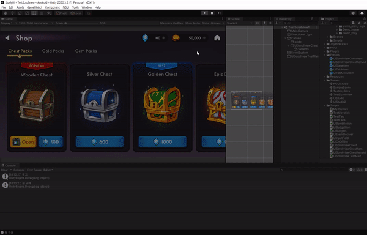Select EventSystem in Hierarchy
This screenshot has height=235, width=367.
point(299,53)
